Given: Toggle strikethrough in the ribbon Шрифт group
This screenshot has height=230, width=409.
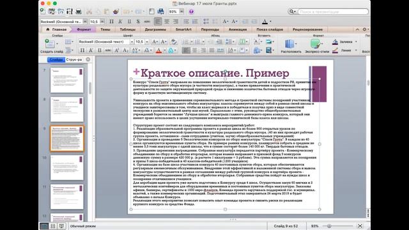Looking at the screenshot, I should point(108,50).
